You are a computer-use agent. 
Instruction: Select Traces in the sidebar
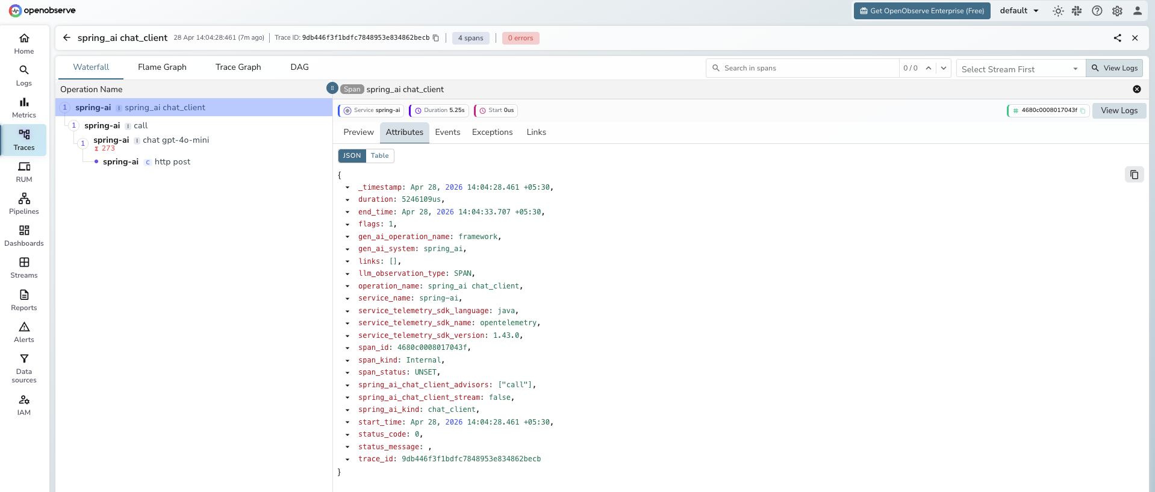[x=24, y=140]
